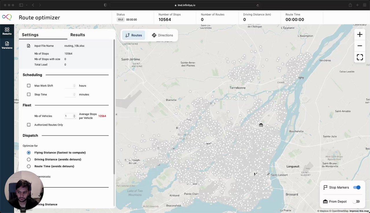
Task: Open the Mapbox attribution link
Action: (323, 211)
